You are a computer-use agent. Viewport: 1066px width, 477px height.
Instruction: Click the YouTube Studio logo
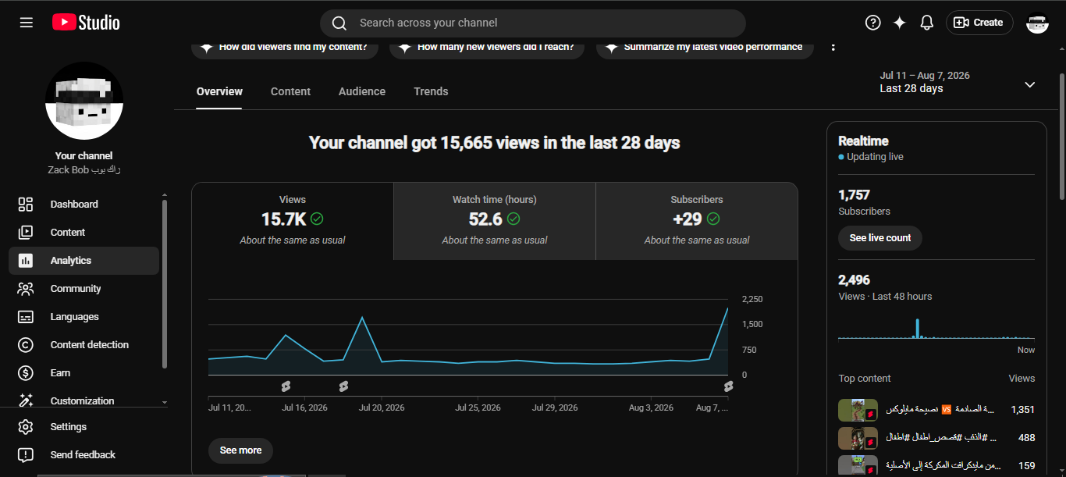point(86,23)
